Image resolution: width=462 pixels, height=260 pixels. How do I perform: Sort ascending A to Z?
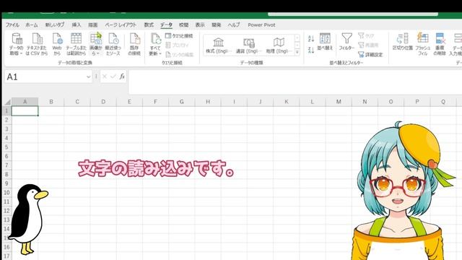click(x=311, y=38)
